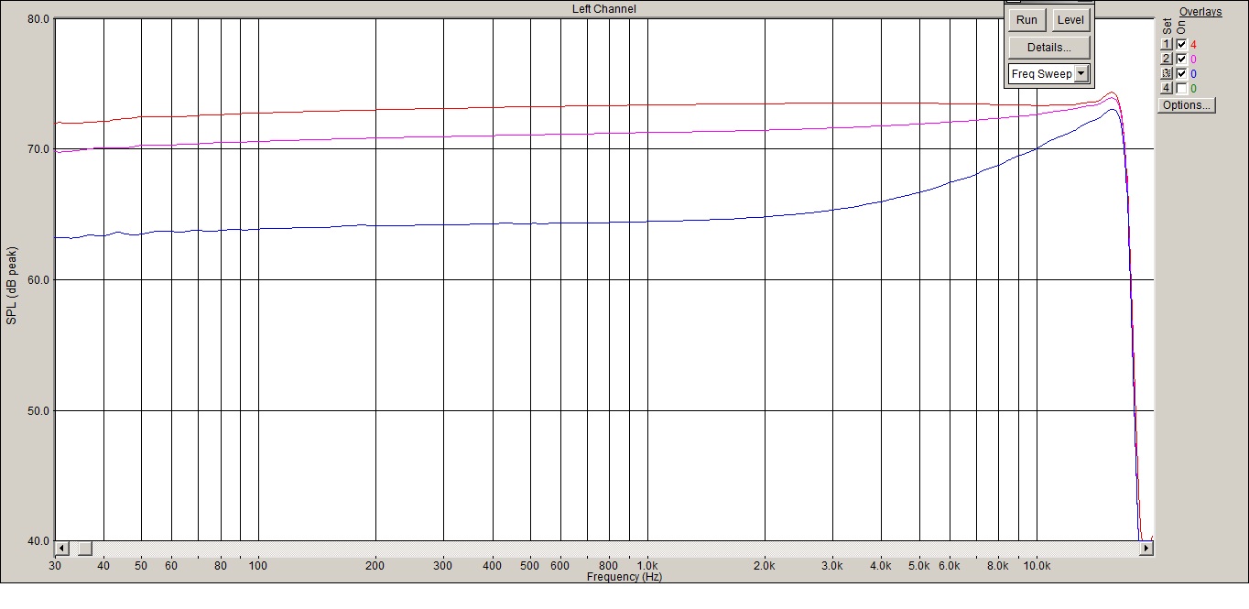Toggle overlay 2 On checkbox
1249x609 pixels.
pyautogui.click(x=1181, y=59)
